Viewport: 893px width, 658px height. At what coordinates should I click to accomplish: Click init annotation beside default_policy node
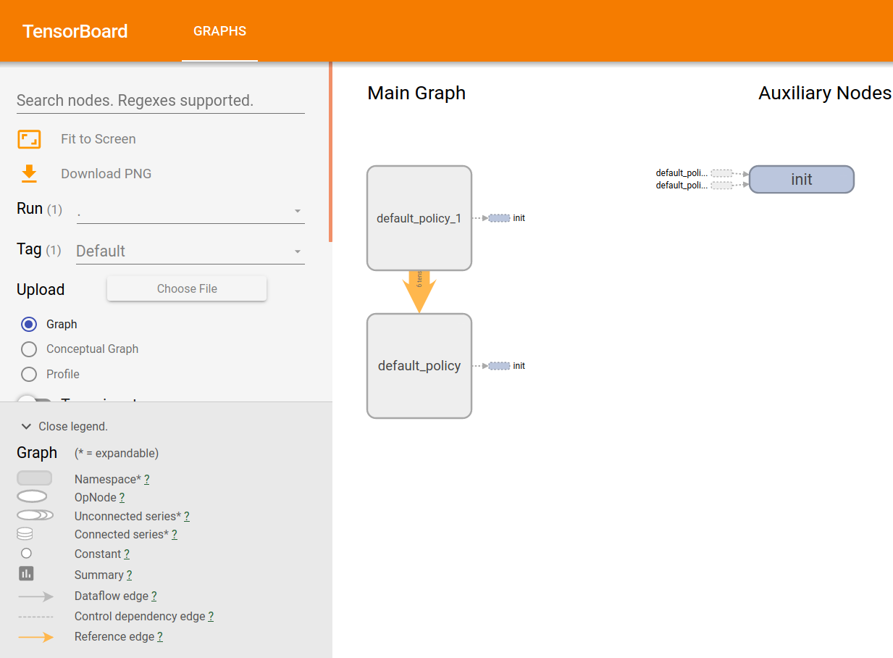(x=506, y=366)
